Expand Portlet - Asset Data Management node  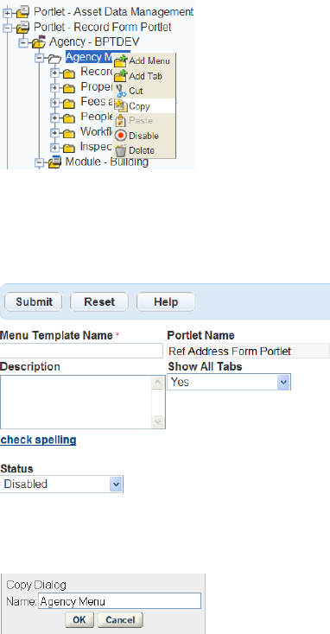7,13
